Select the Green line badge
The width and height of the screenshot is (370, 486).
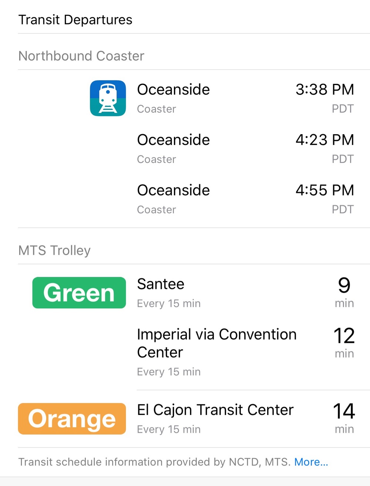pyautogui.click(x=79, y=293)
